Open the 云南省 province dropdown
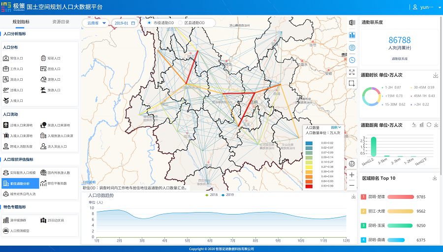Viewport: 443px width, 252px height. (x=96, y=23)
